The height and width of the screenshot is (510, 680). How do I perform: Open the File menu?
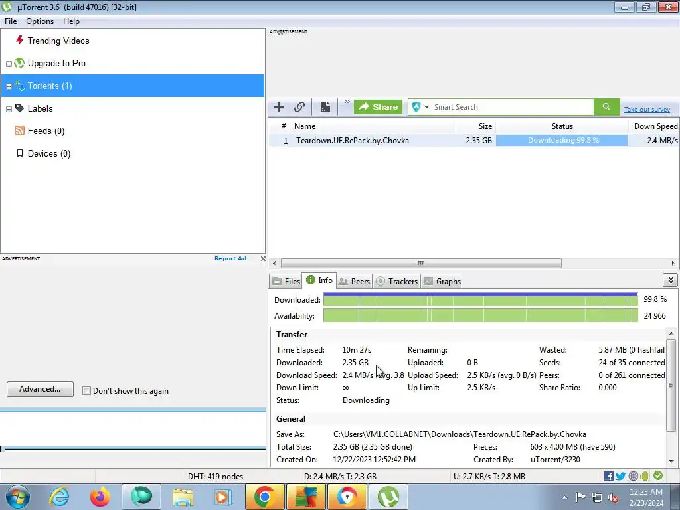coord(11,21)
